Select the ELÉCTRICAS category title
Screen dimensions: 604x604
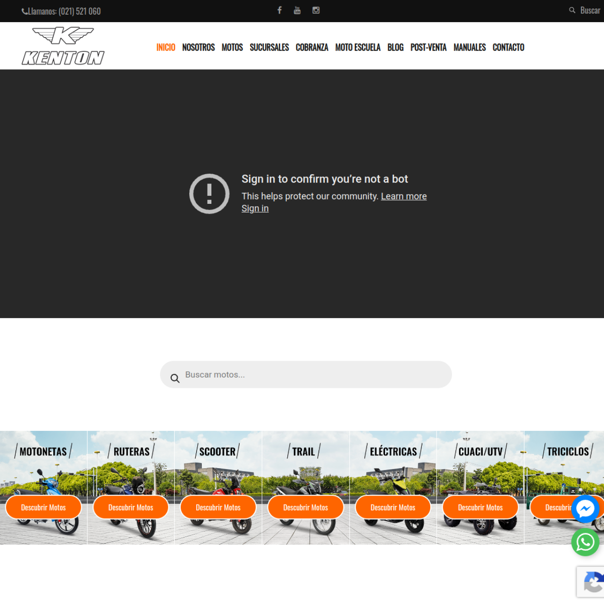point(393,452)
